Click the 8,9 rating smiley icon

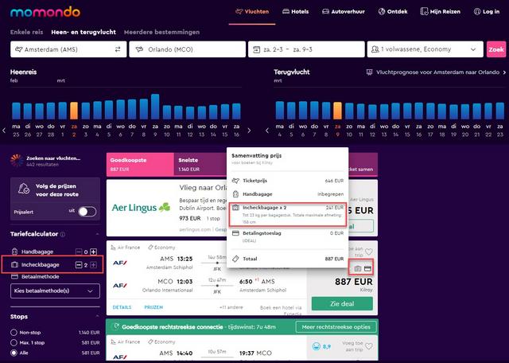[x=317, y=346]
